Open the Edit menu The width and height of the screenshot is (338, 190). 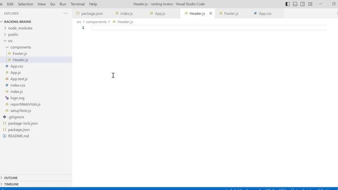point(10,4)
